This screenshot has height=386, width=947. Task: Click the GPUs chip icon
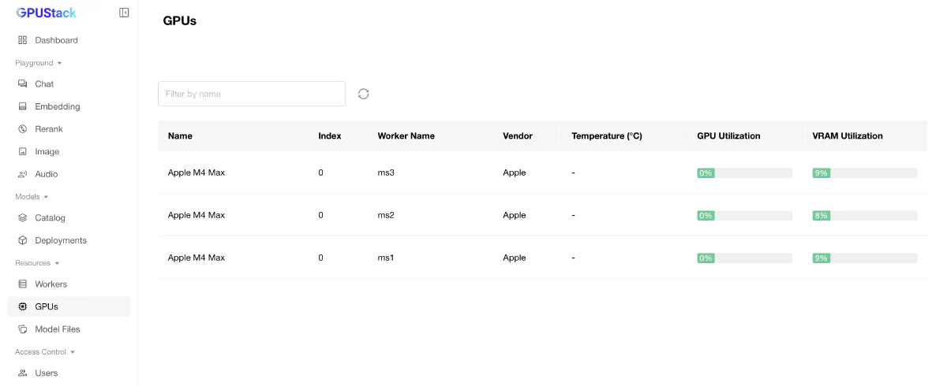pyautogui.click(x=23, y=306)
